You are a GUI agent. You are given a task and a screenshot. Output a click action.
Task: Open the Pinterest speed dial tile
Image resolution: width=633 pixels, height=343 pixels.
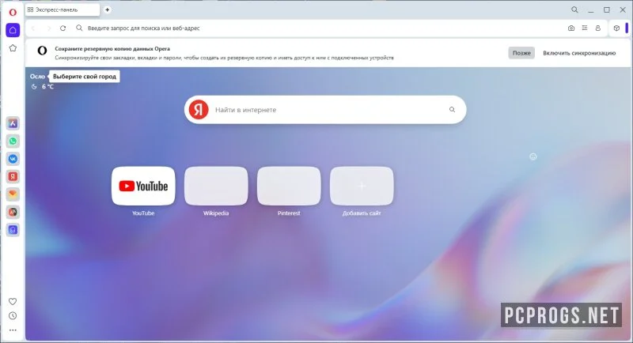tap(289, 186)
